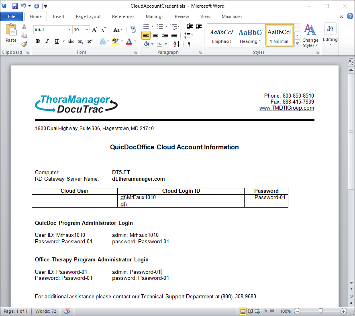Expand Numbering list dropdown arrow

[166, 27]
